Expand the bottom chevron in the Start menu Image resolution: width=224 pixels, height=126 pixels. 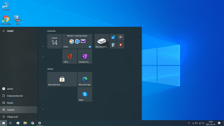pos(43,109)
